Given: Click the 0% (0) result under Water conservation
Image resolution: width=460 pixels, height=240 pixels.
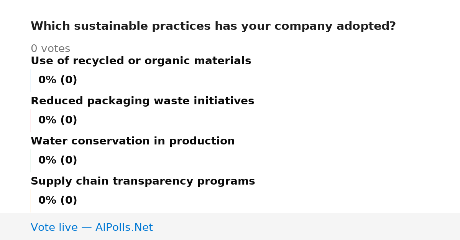Looking at the screenshot, I should 58,161.
